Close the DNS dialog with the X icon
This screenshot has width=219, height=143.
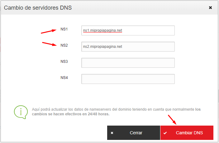tap(210, 7)
